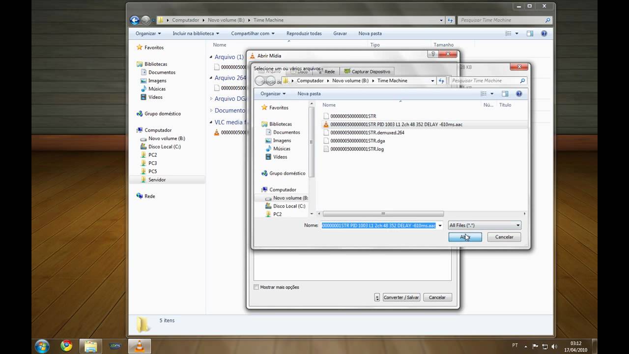Click Computador in the dialog address breadcrumb
The height and width of the screenshot is (354, 629).
[x=310, y=81]
